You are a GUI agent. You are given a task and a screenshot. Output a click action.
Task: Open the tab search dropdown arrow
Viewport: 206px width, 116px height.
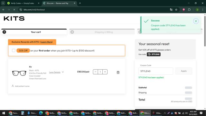point(3,3)
